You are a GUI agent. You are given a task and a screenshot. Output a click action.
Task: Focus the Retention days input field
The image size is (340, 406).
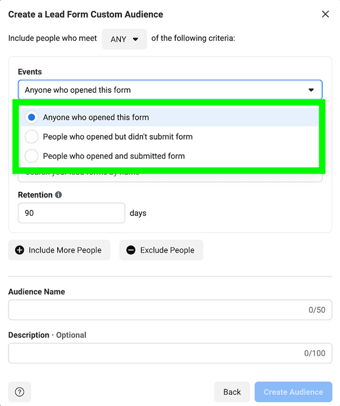(71, 213)
